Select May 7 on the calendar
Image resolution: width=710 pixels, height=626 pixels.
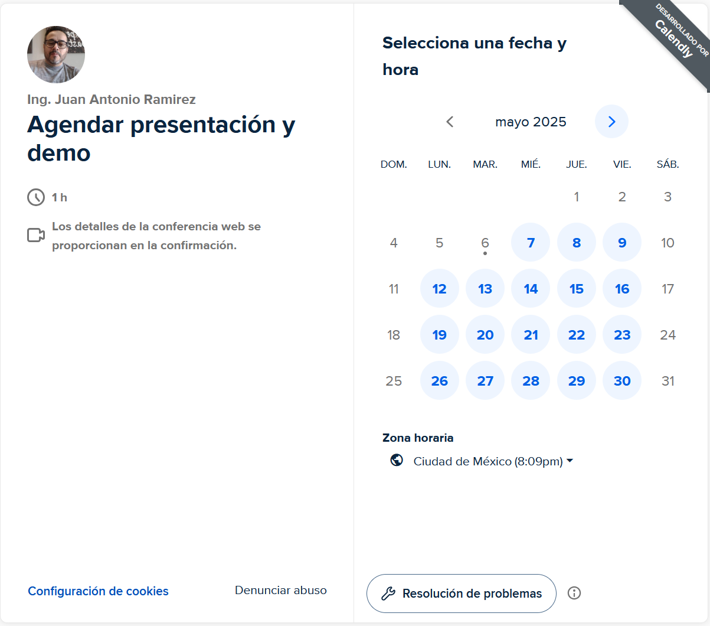[531, 243]
